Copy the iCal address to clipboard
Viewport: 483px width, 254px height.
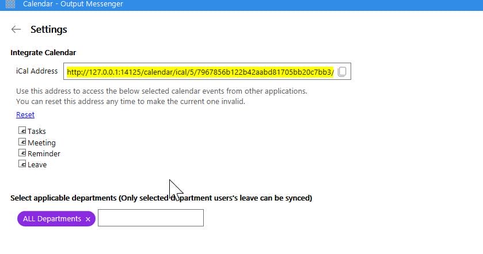pos(342,72)
